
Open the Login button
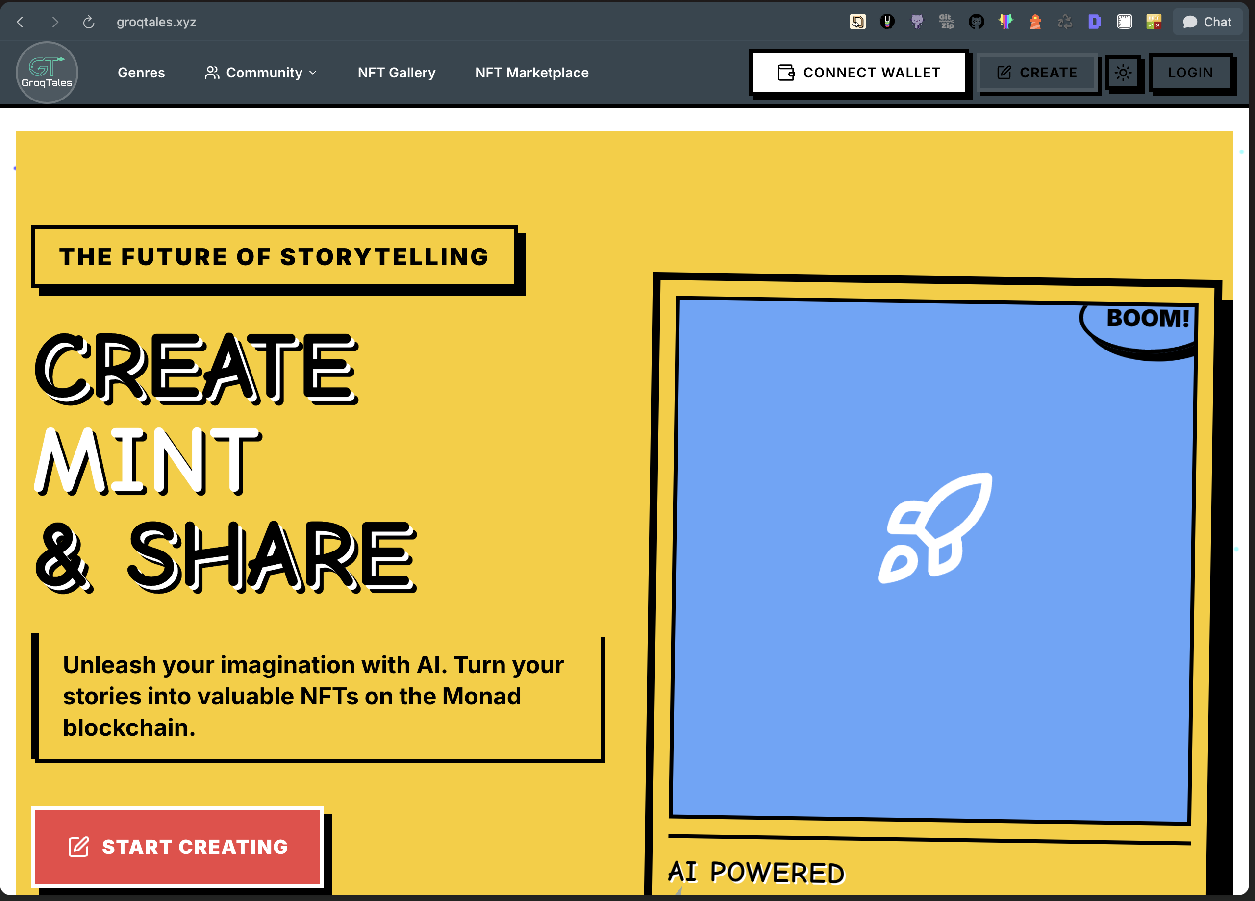[x=1191, y=73]
